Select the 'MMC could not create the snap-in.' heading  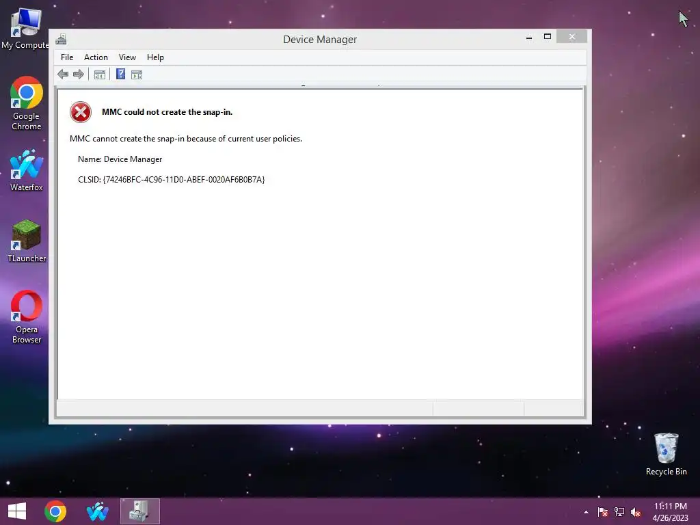(x=167, y=112)
